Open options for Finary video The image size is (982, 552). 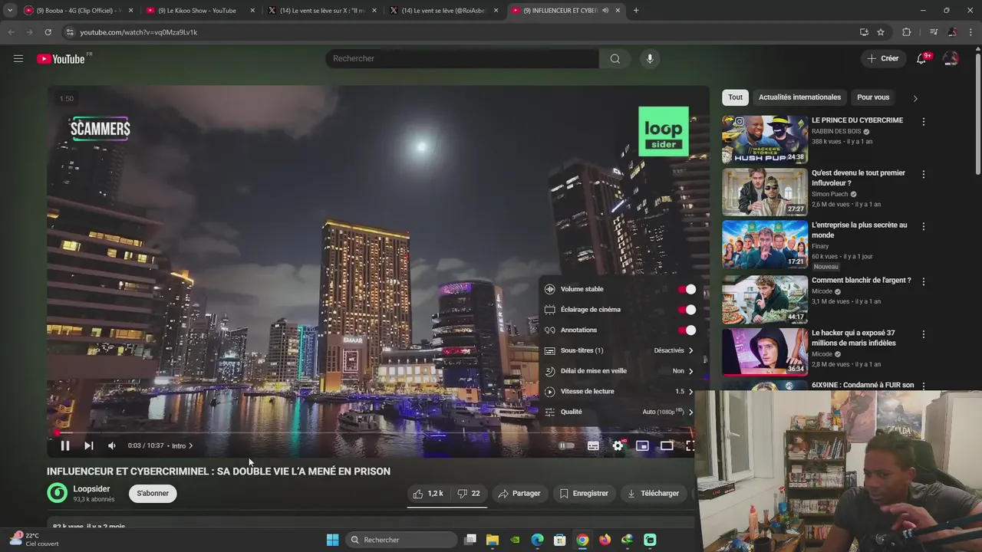pyautogui.click(x=924, y=227)
